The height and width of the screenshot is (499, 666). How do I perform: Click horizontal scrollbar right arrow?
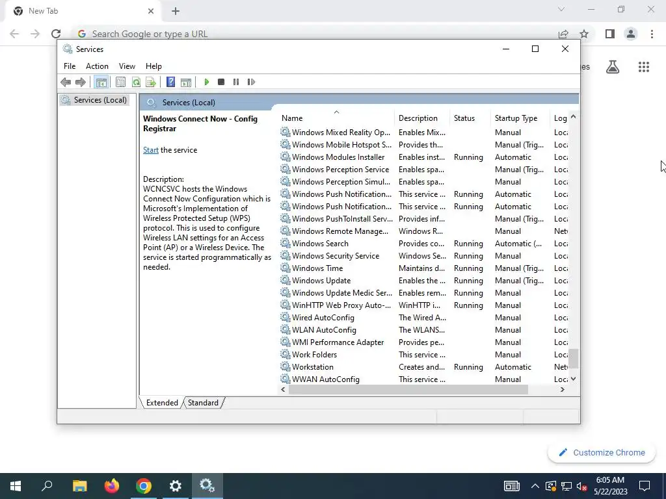[x=563, y=390]
